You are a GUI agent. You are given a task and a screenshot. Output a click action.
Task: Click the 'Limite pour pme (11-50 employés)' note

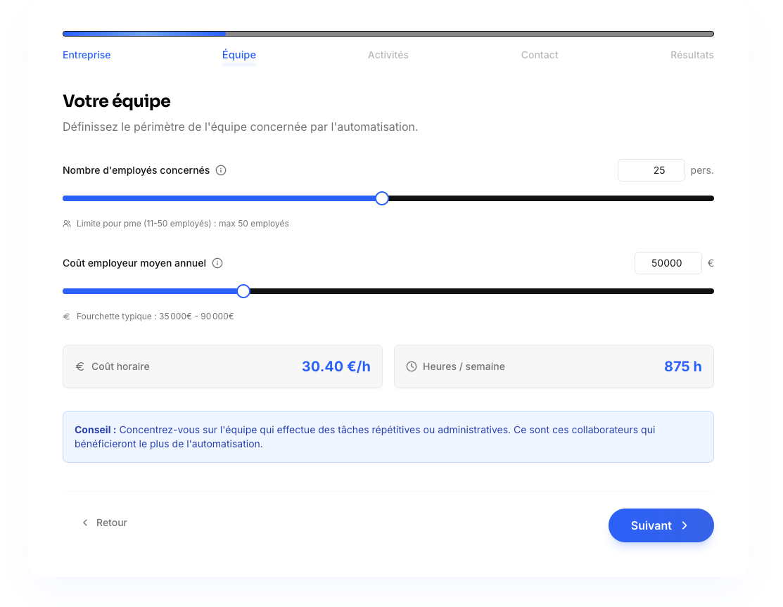pyautogui.click(x=183, y=224)
